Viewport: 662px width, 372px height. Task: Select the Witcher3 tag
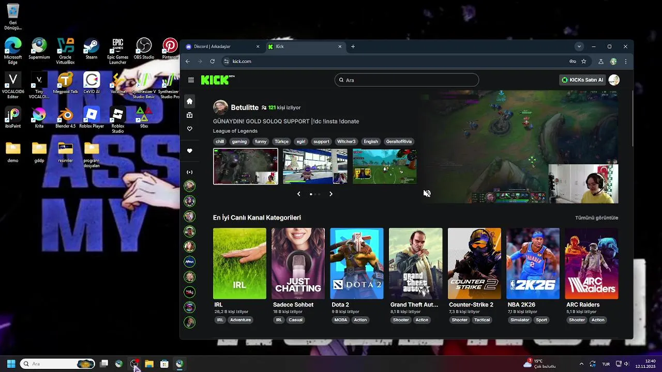(x=346, y=142)
